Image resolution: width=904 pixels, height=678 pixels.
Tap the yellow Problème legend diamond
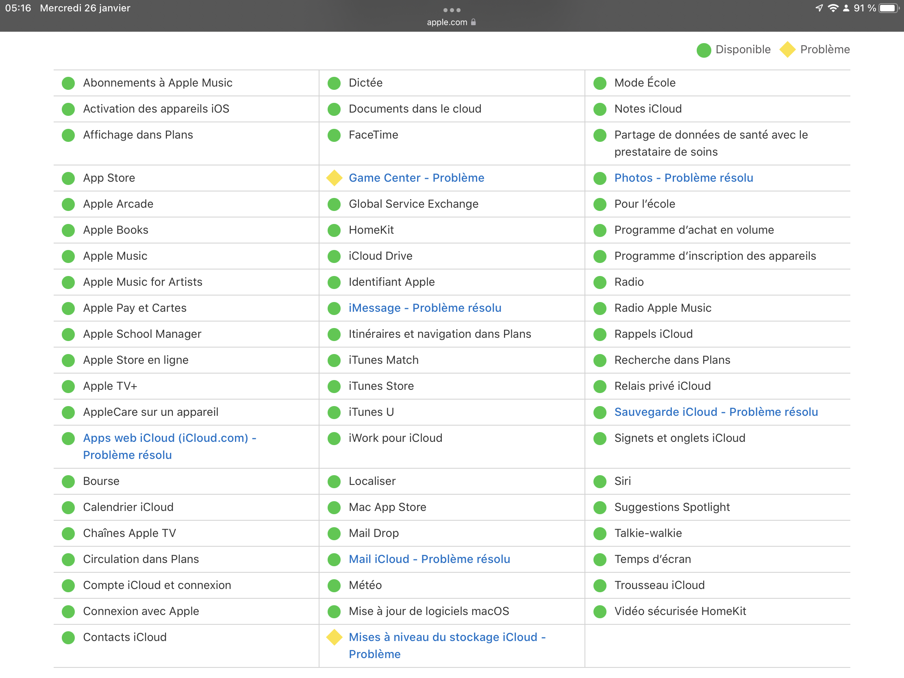point(787,50)
